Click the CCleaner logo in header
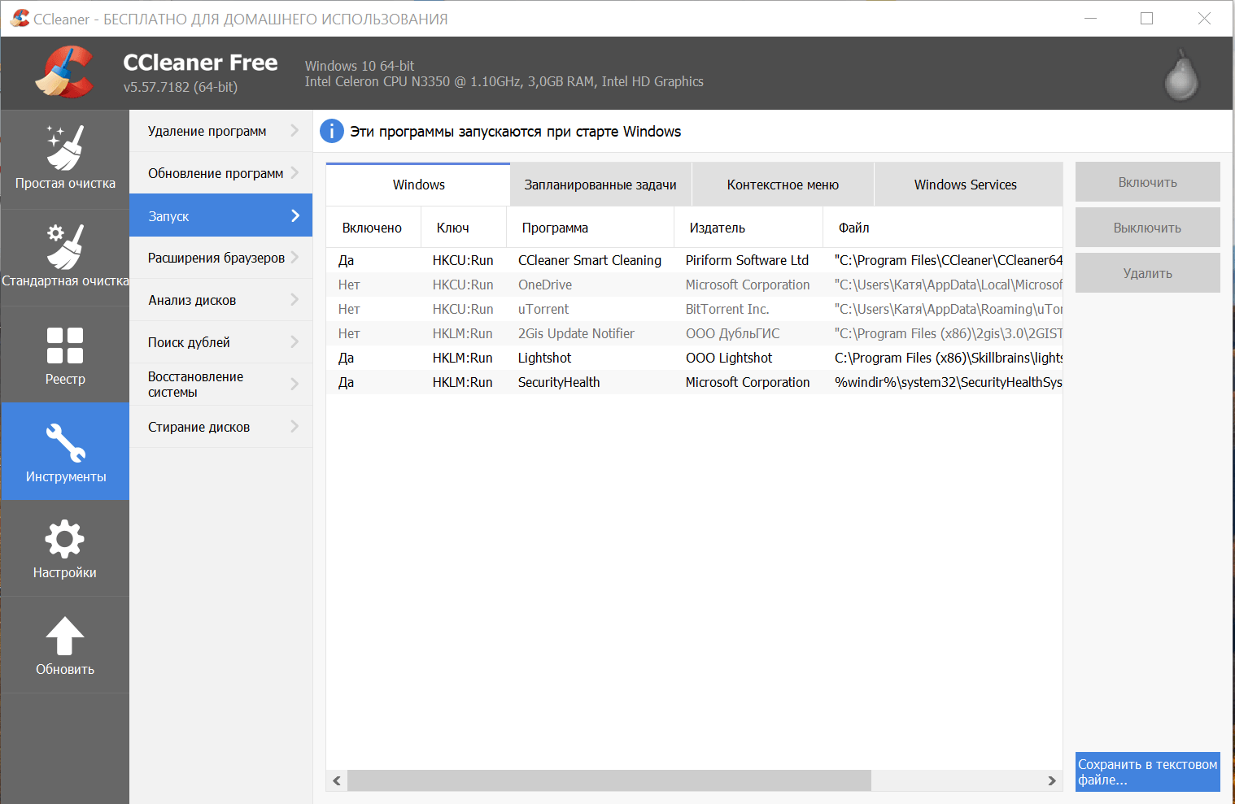This screenshot has width=1235, height=804. coord(65,72)
